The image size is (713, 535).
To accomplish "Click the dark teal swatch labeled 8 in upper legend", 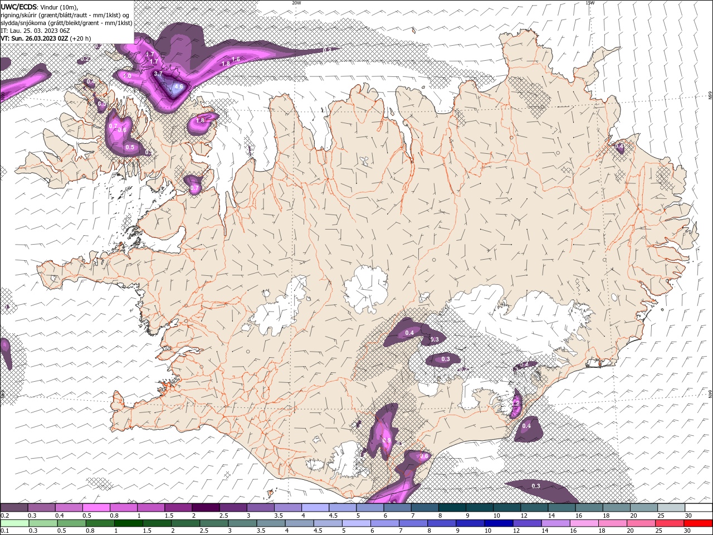I will point(452,508).
